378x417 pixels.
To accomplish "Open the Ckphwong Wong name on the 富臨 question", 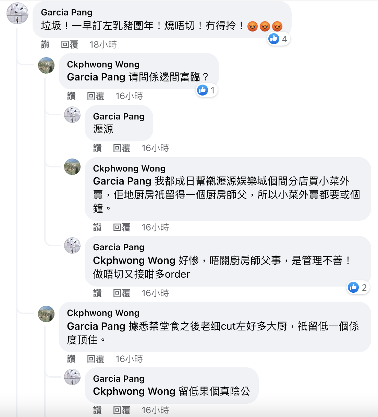I will 103,64.
